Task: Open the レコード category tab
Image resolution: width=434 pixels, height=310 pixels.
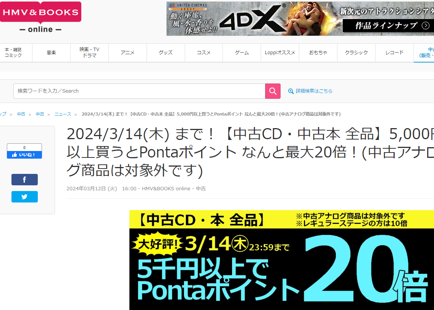Action: tap(394, 53)
